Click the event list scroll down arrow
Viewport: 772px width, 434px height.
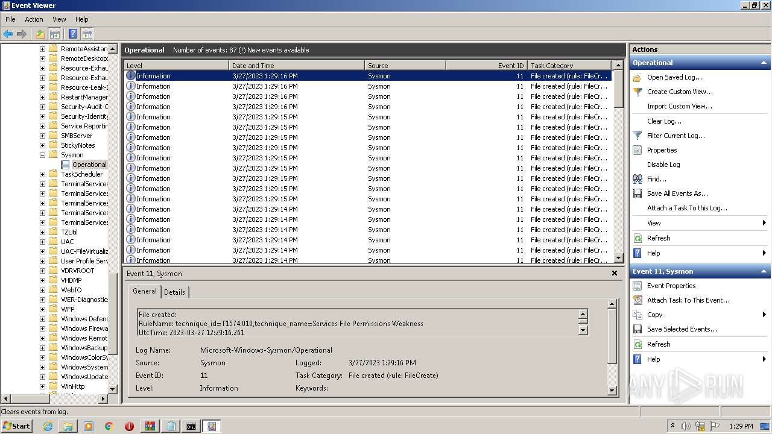pos(618,258)
